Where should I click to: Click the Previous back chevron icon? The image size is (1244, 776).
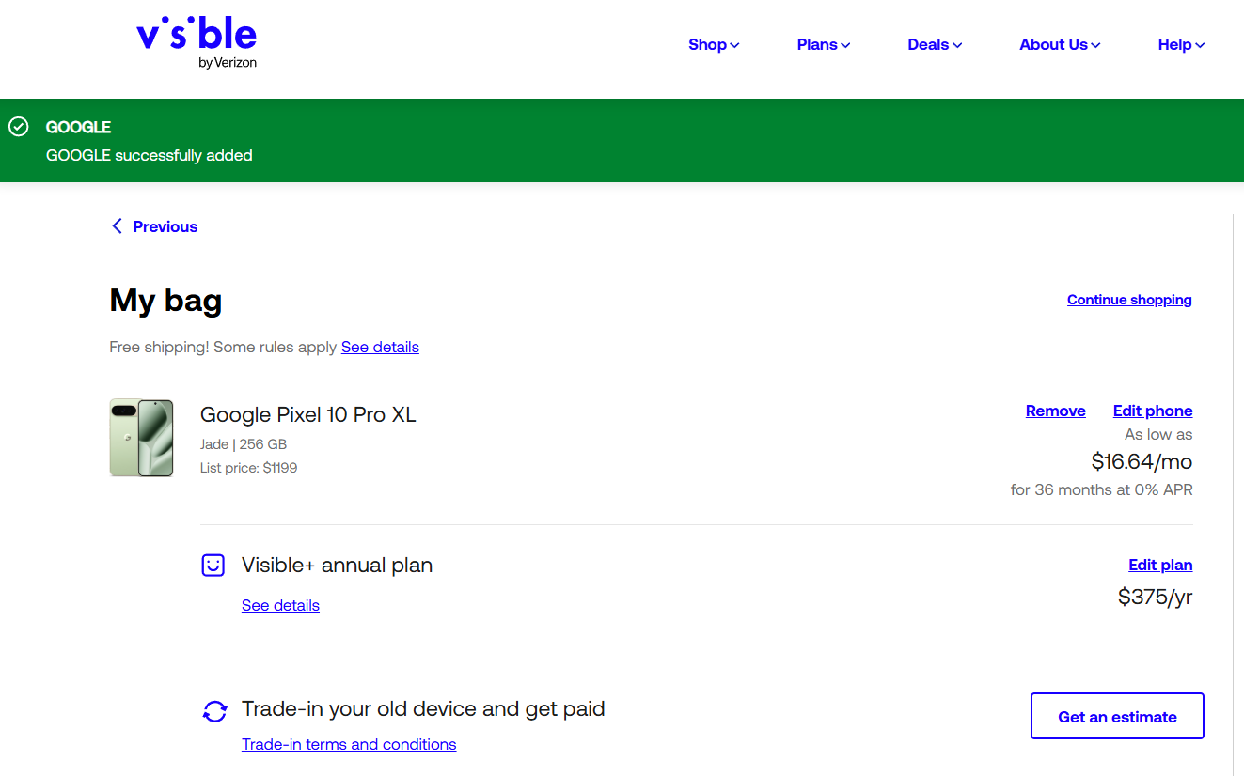[x=117, y=226]
